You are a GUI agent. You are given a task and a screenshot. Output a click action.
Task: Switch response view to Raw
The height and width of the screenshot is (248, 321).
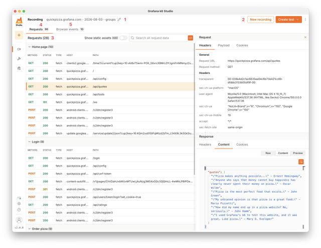pyautogui.click(x=268, y=153)
